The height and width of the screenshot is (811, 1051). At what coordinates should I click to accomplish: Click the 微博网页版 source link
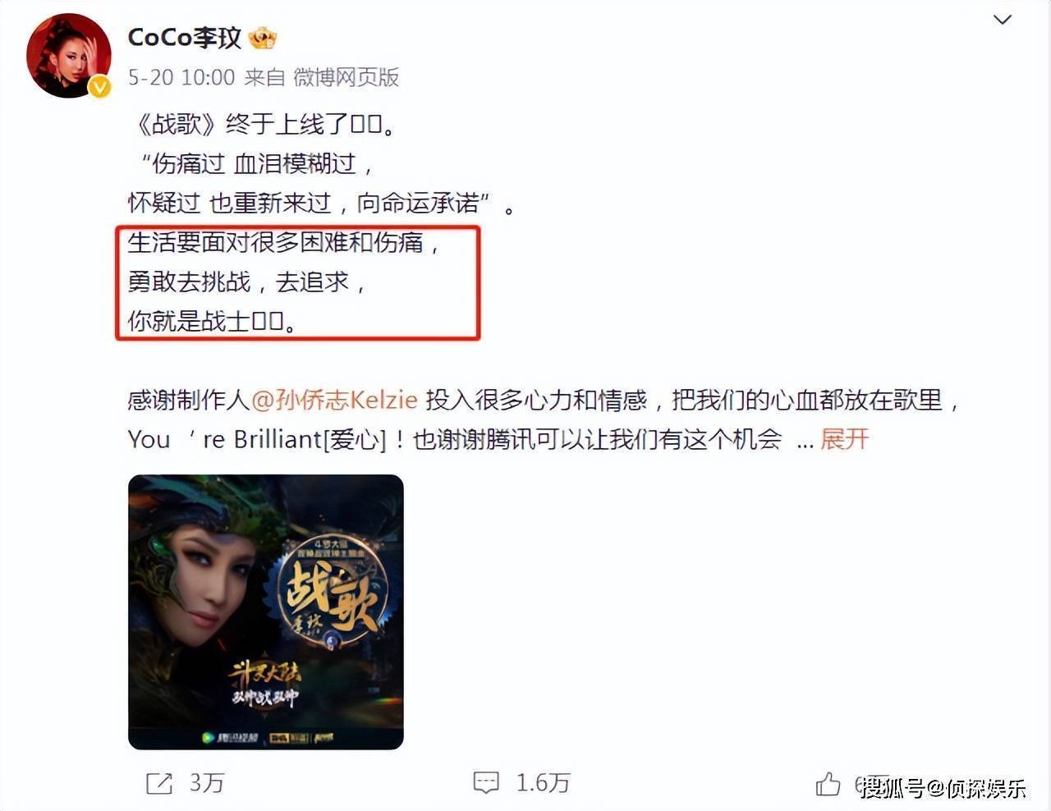pos(347,77)
